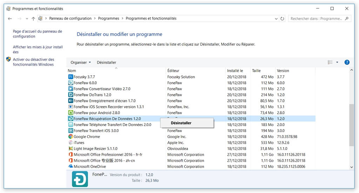359x193 pixels.
Task: Click FonePaw Téléphone Transfert De Données icon
Action: (x=70, y=125)
